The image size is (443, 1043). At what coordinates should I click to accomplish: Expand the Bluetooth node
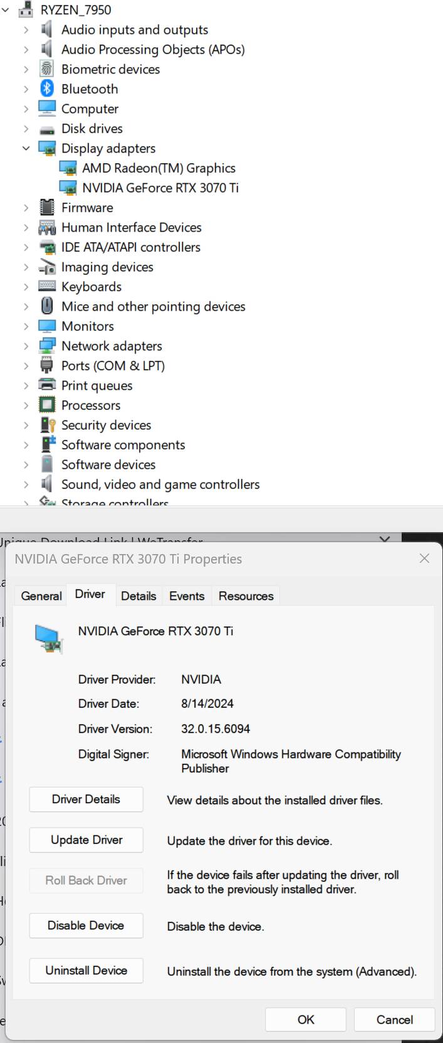[x=26, y=89]
